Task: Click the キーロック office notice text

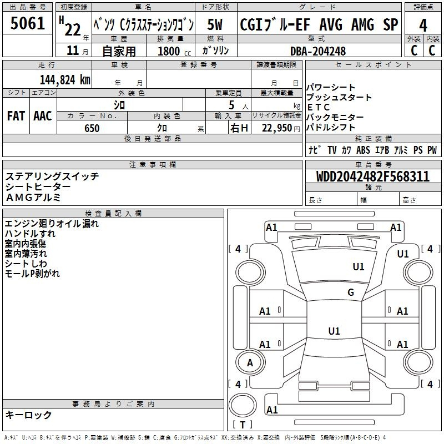Action: (29, 415)
